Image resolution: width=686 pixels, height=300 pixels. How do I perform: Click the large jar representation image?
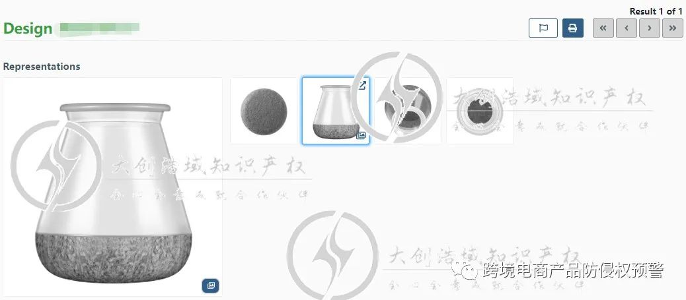[x=113, y=187]
